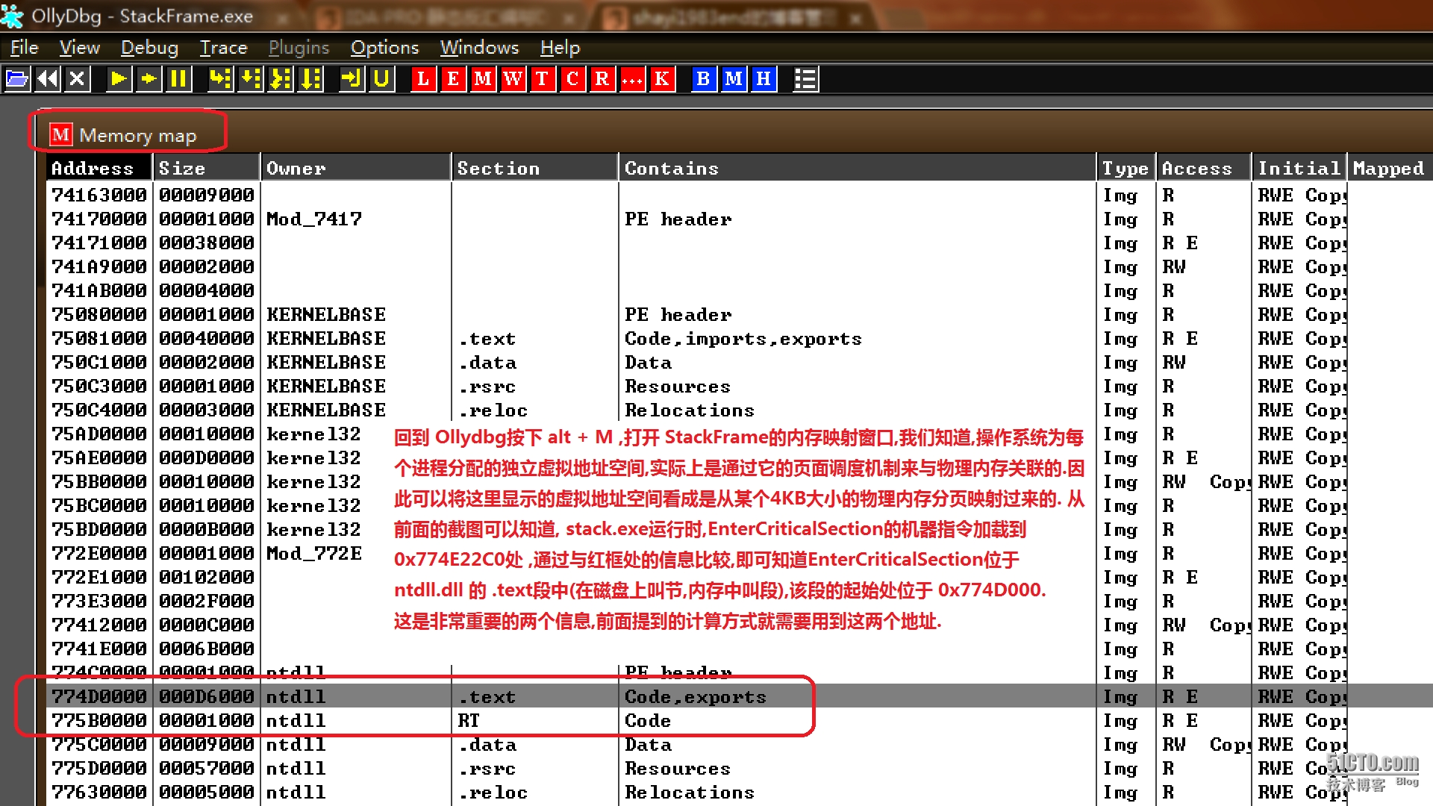This screenshot has height=806, width=1433.
Task: Click the Access column header
Action: pos(1204,168)
